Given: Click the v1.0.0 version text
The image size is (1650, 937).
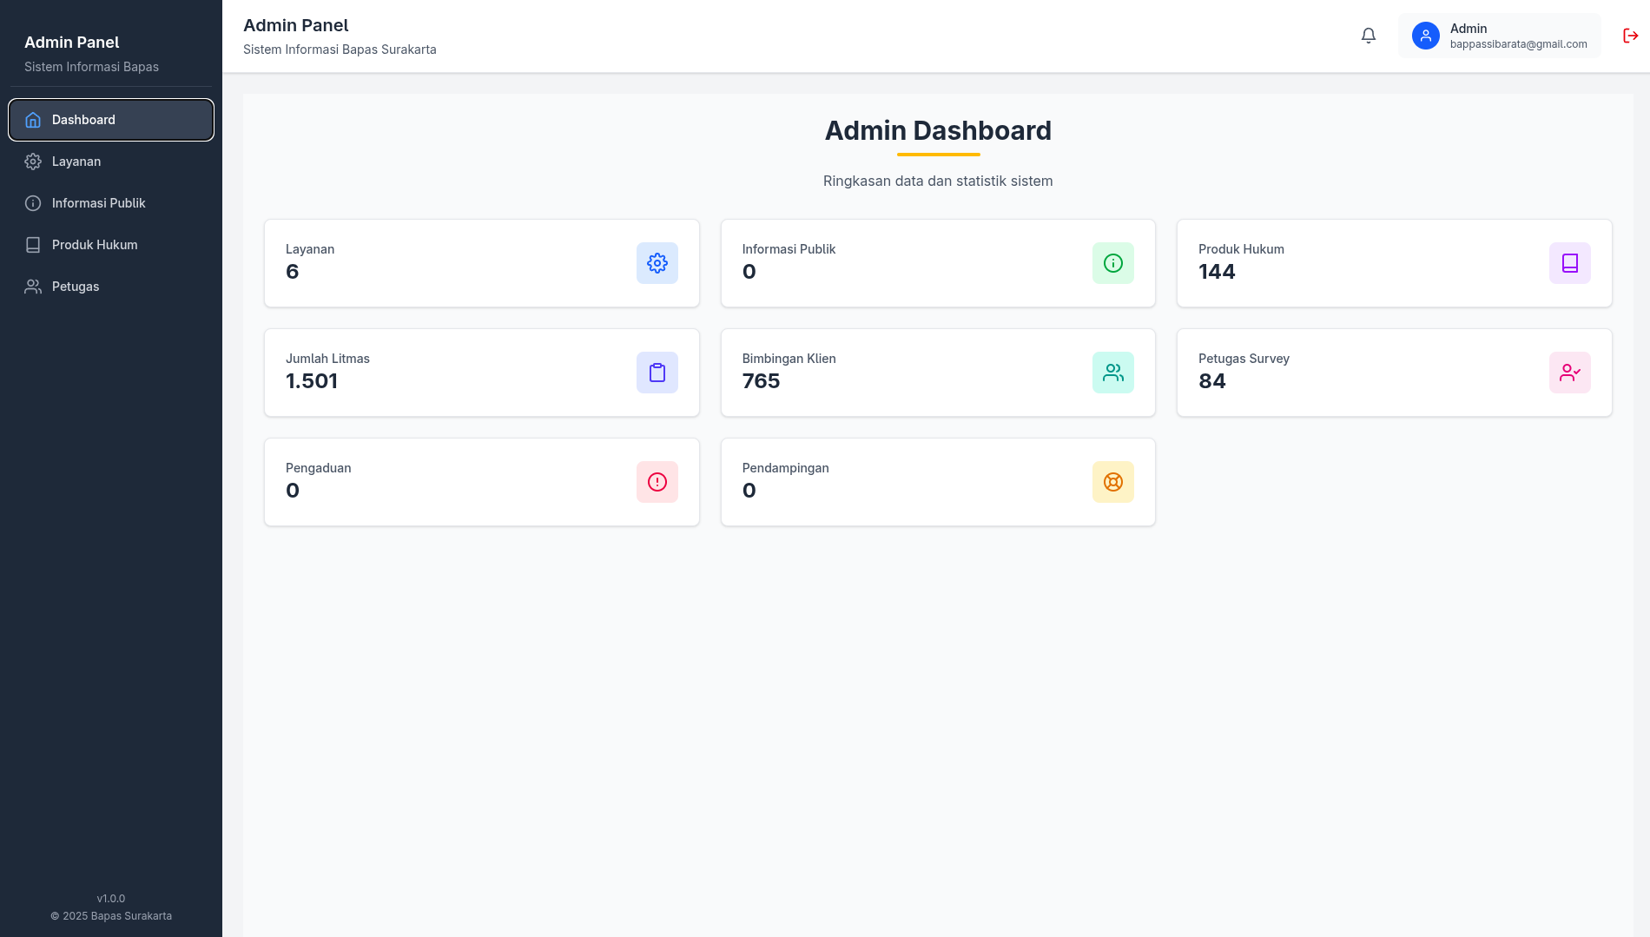Looking at the screenshot, I should 111,899.
